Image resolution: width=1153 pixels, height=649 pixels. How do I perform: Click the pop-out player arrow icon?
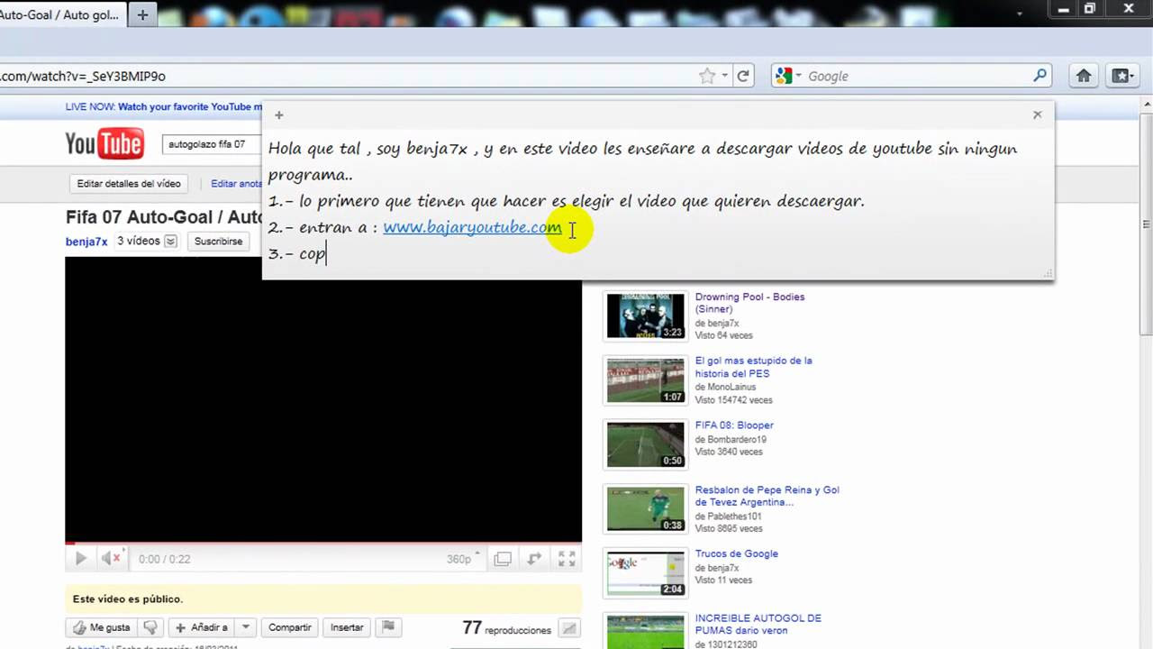coord(534,559)
